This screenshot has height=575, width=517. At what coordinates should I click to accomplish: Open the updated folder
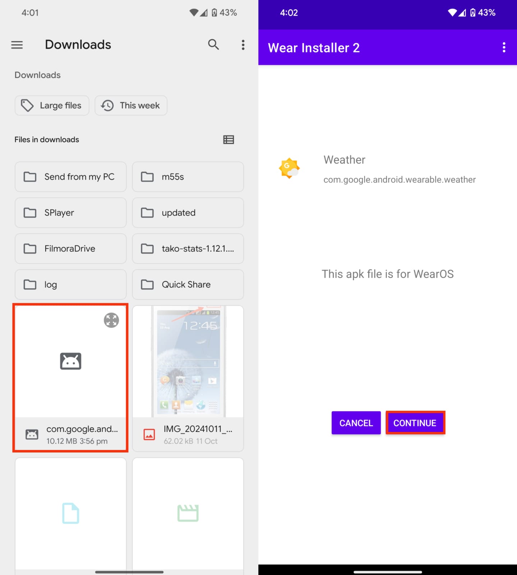(188, 213)
